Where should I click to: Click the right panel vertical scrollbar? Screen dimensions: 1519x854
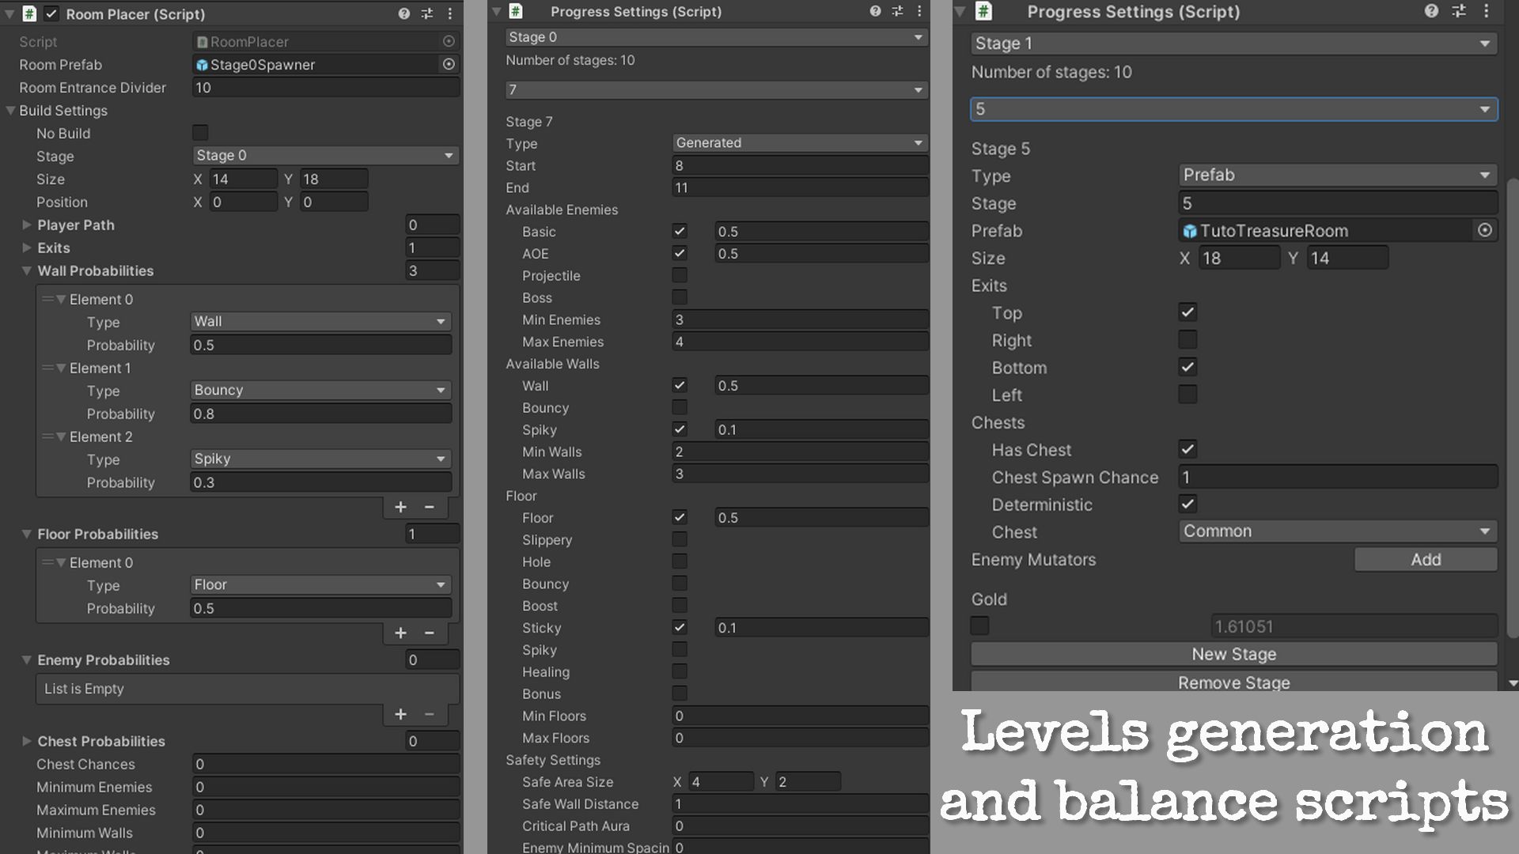tap(1513, 407)
